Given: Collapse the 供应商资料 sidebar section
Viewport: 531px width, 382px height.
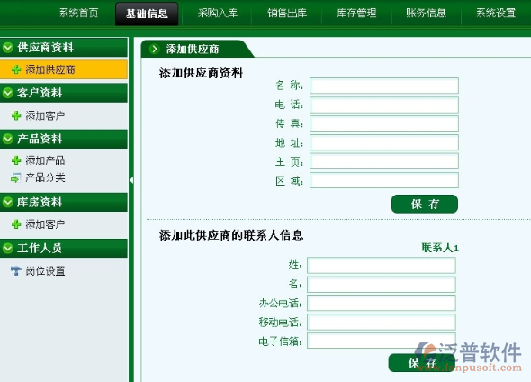Looking at the screenshot, I should (x=8, y=48).
